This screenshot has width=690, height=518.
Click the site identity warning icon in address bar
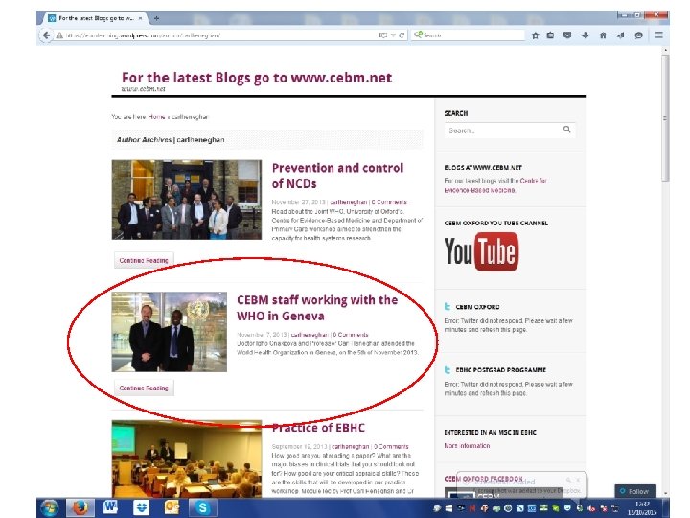click(x=59, y=35)
